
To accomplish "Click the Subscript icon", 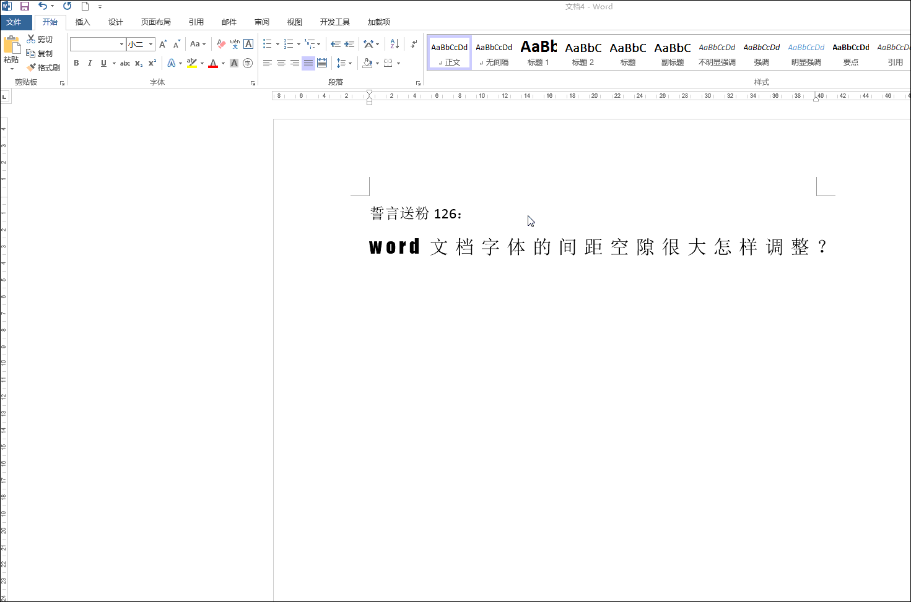I will pos(138,62).
